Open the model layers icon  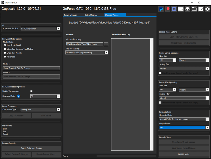coord(188,9)
